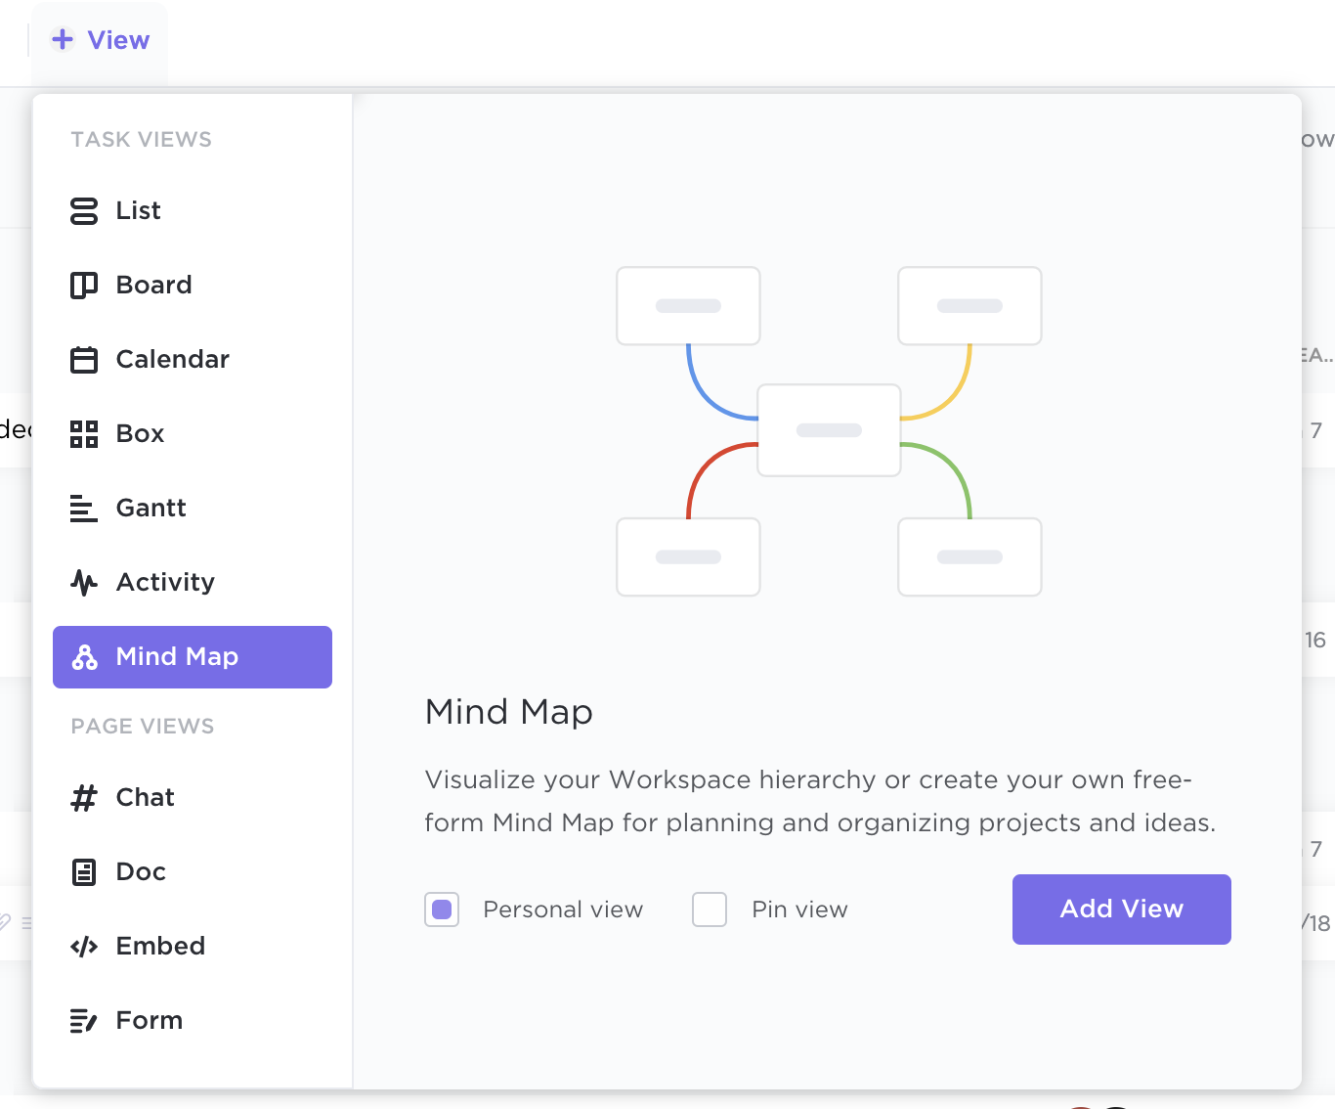The width and height of the screenshot is (1335, 1109).
Task: Click the Add View button
Action: (1121, 909)
